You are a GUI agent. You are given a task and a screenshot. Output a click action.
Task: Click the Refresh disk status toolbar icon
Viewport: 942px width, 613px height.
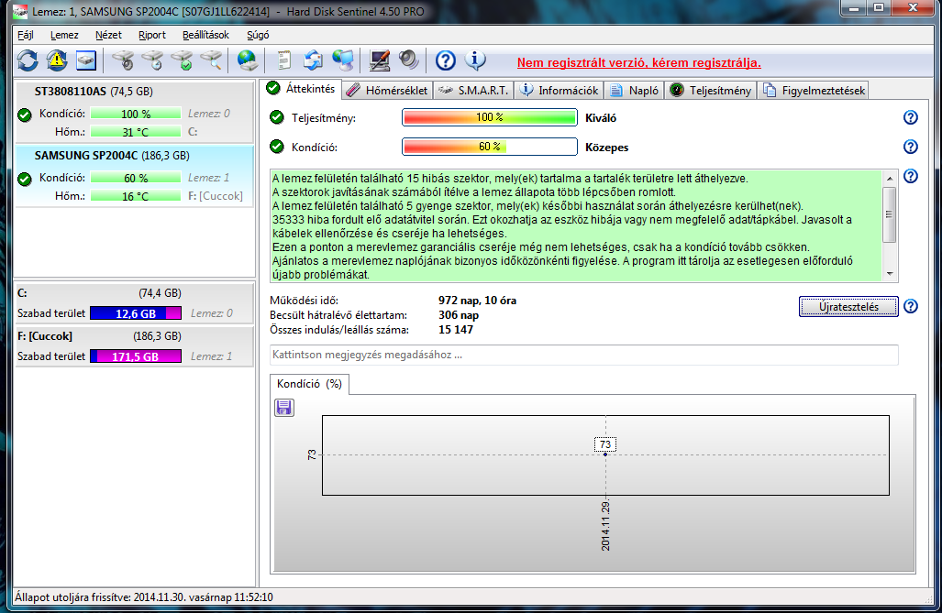pyautogui.click(x=28, y=60)
